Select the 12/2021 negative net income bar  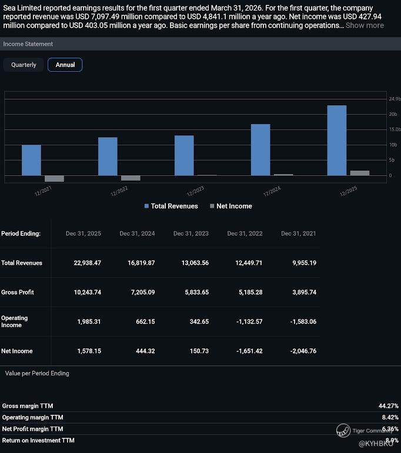tap(54, 178)
